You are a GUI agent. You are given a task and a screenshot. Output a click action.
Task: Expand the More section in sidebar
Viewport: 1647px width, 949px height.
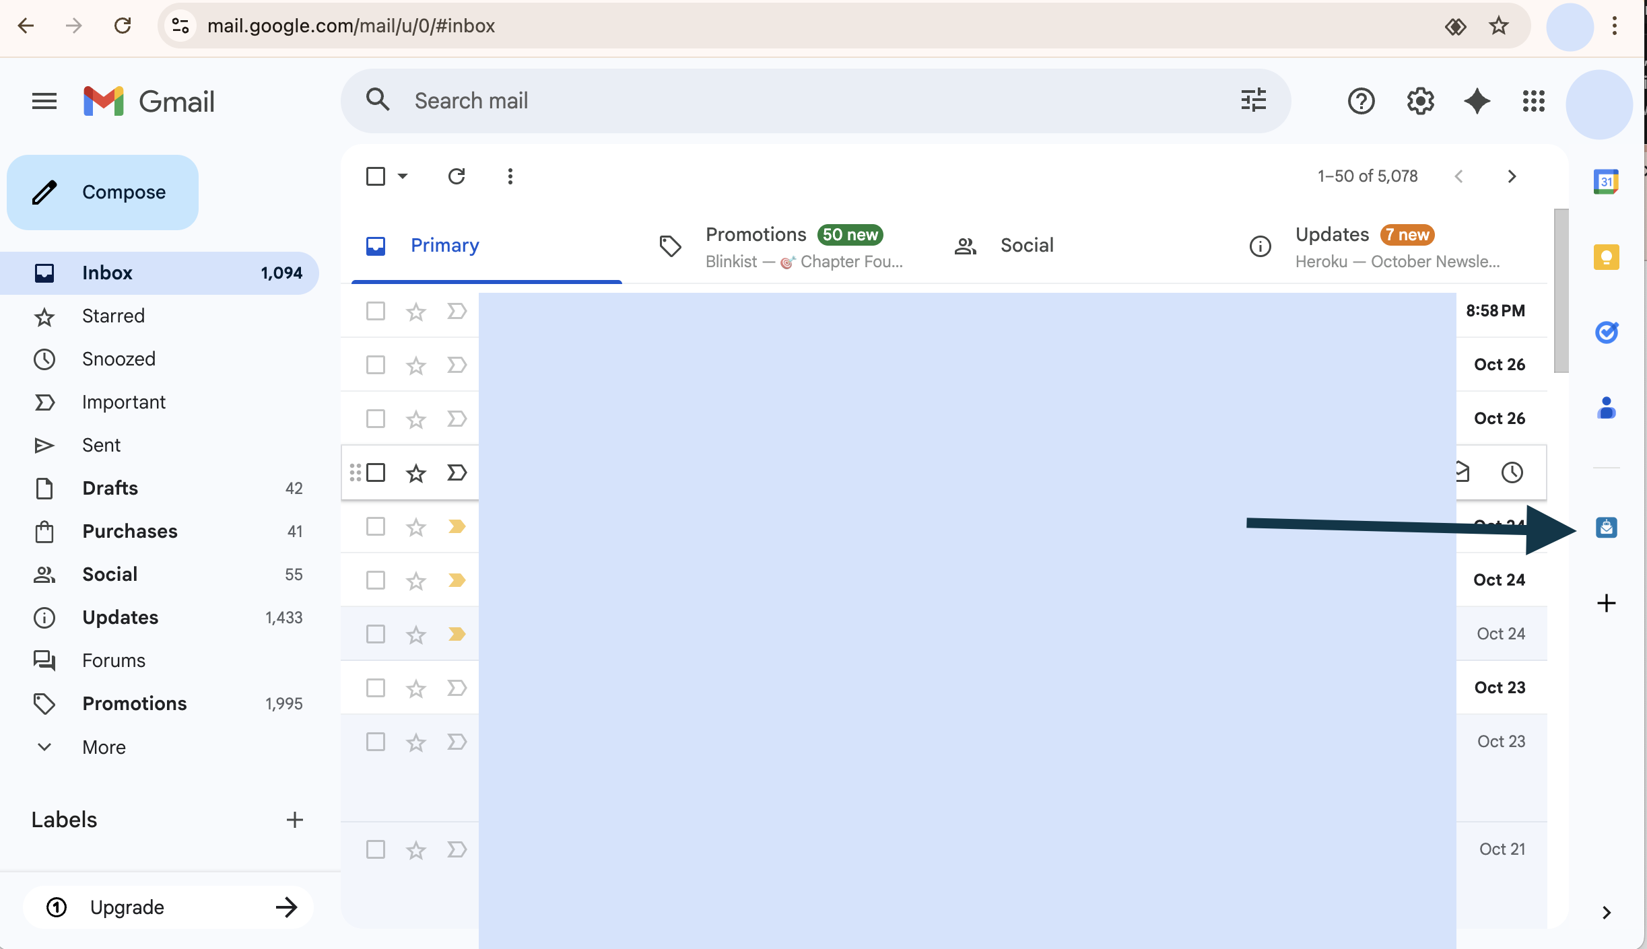click(x=104, y=747)
